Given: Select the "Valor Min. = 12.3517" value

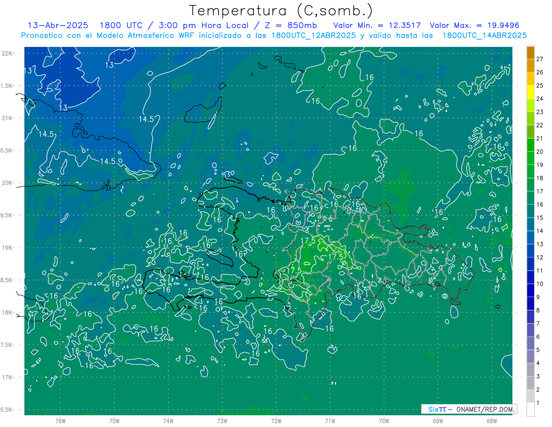Looking at the screenshot, I should 377,25.
